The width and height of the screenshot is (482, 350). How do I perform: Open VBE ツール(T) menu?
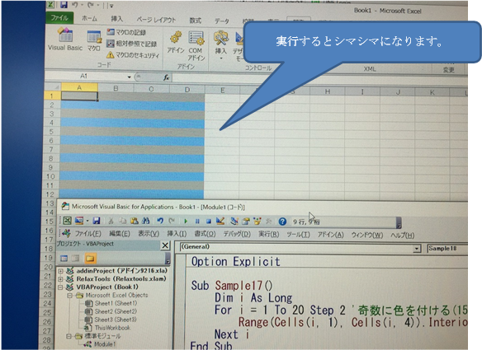(x=298, y=235)
